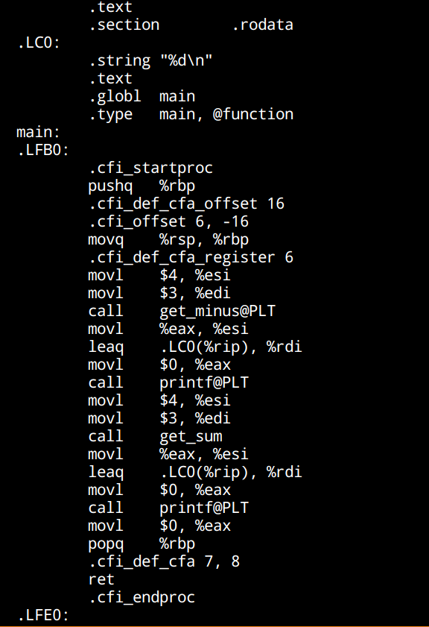Click the first 'call printf@PLT' line
The height and width of the screenshot is (627, 429).
tap(168, 382)
